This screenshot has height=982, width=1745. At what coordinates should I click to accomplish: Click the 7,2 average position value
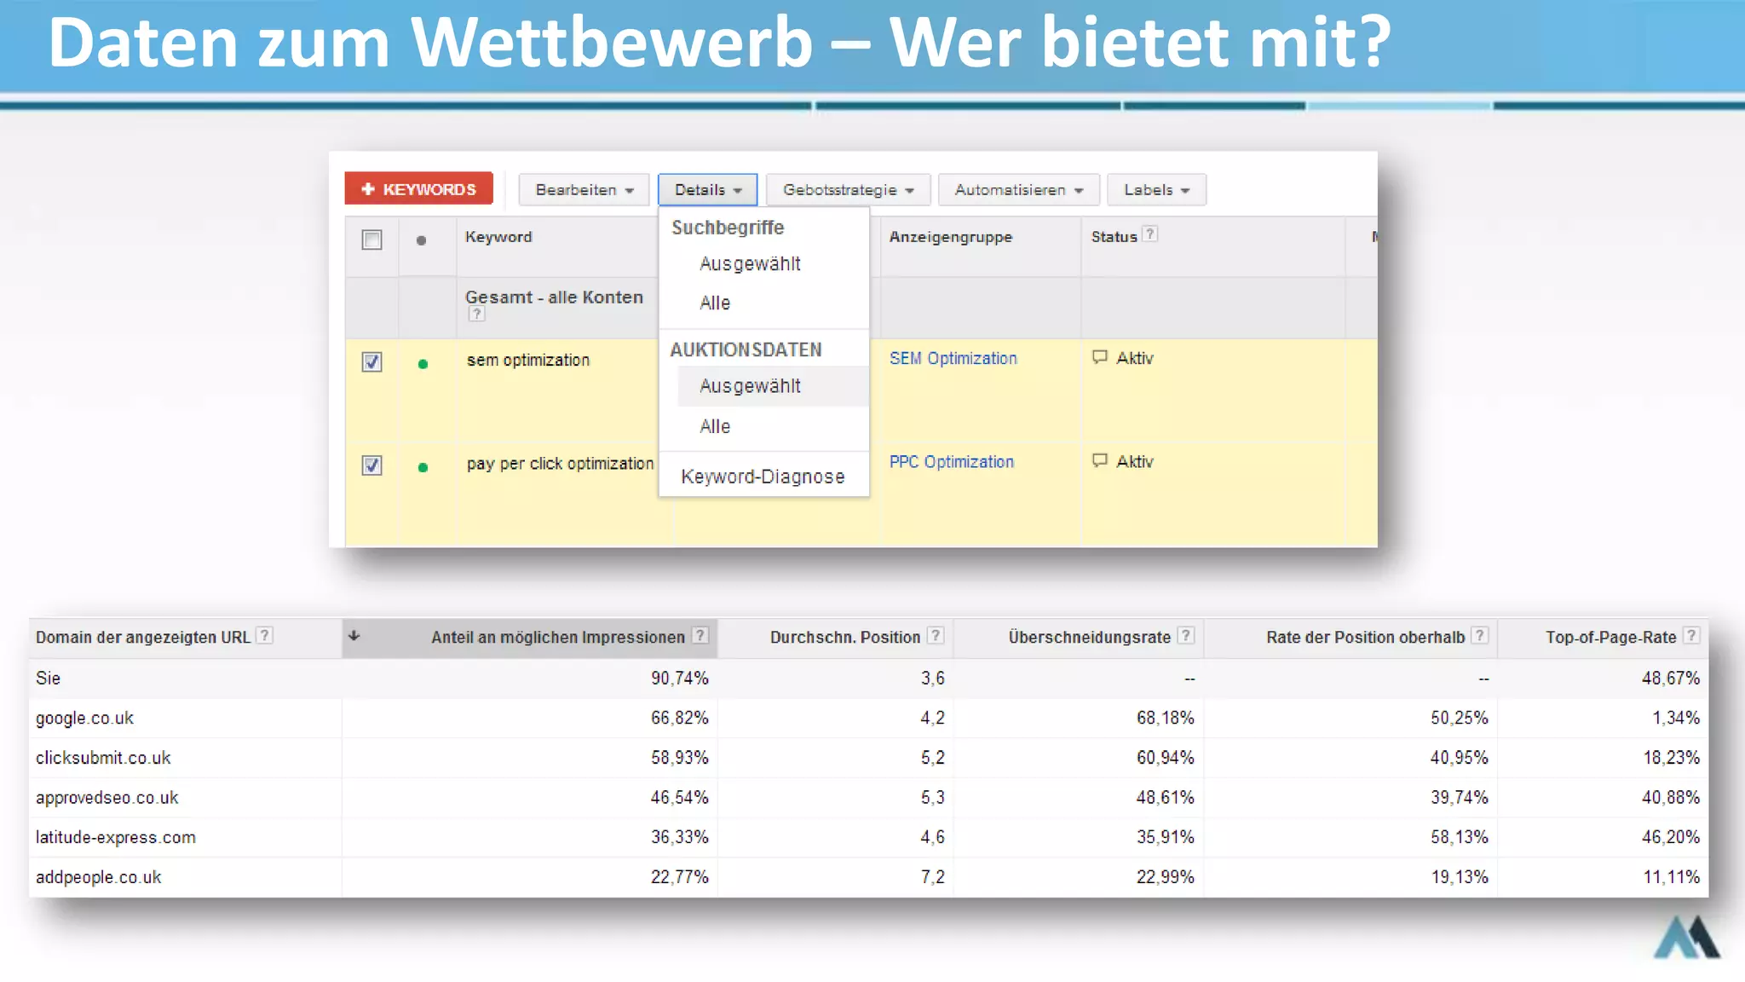pos(932,877)
